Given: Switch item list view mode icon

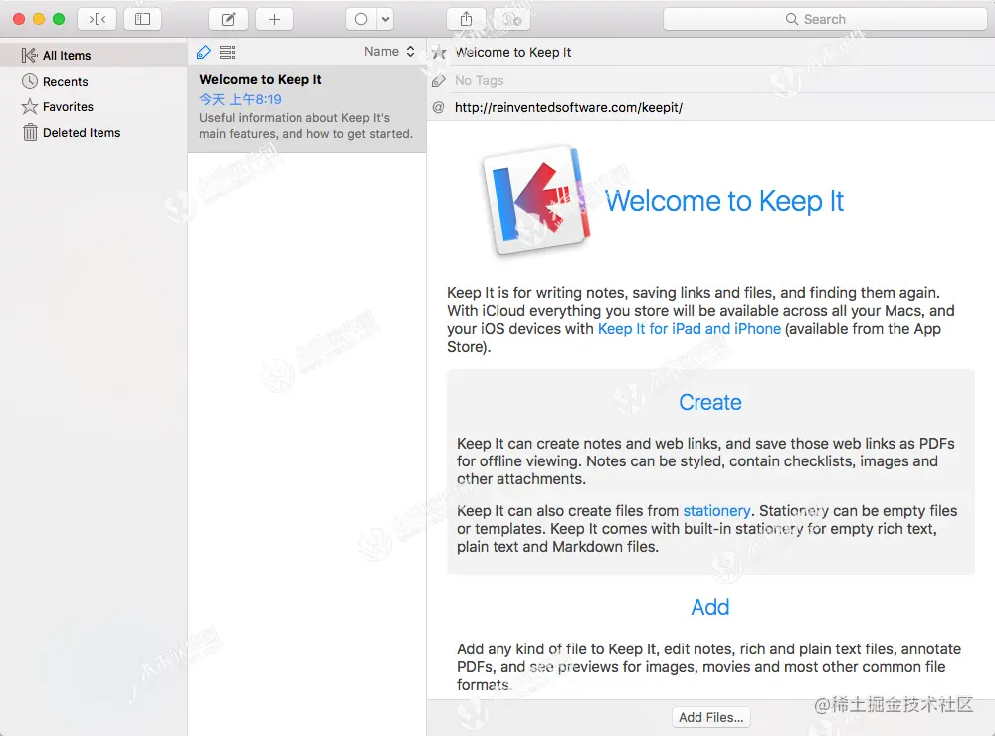Looking at the screenshot, I should pyautogui.click(x=227, y=52).
